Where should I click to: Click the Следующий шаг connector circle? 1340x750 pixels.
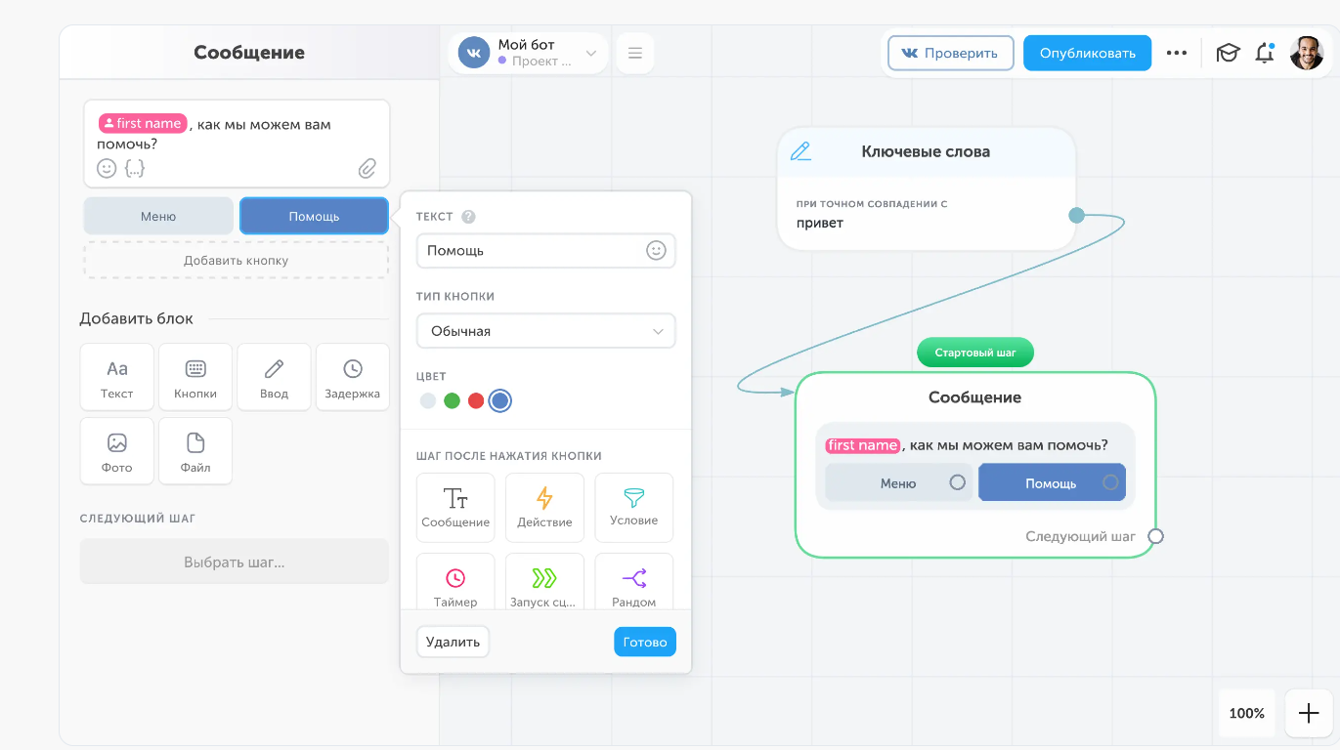tap(1155, 536)
